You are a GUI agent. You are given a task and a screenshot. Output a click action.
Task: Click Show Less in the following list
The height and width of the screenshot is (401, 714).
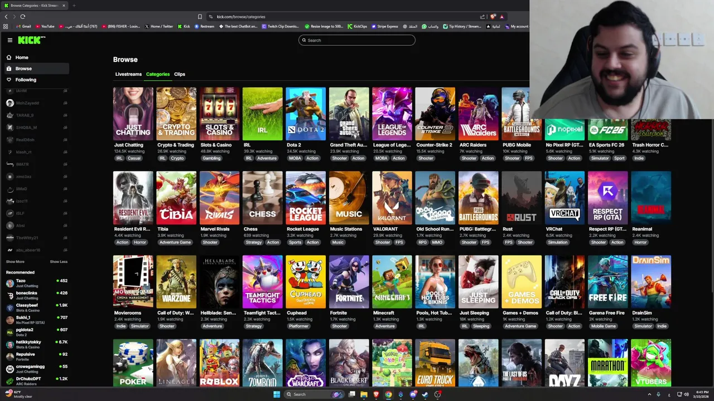click(59, 262)
